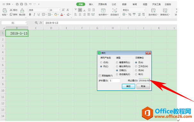Click the Cut (剪切) scissors icon

point(11,10)
